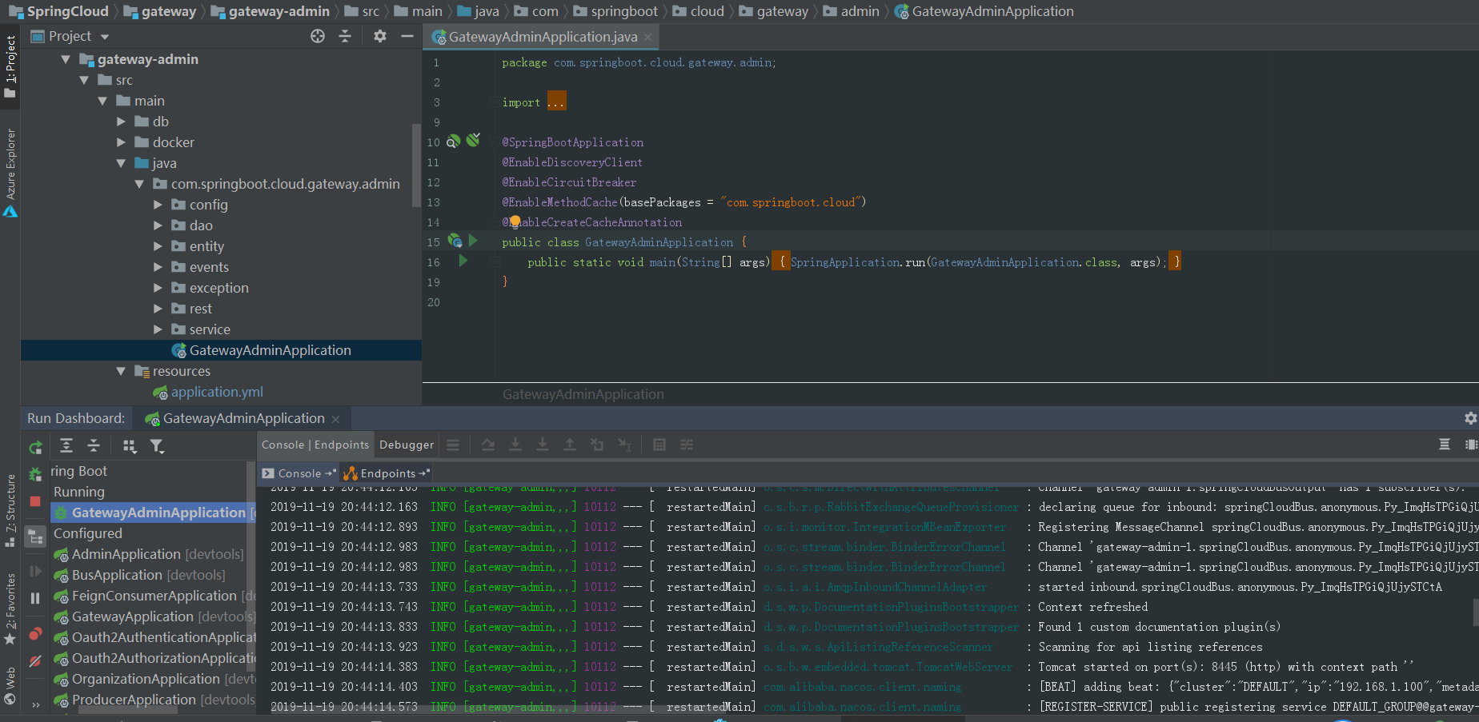Stop the running GatewayAdminApplication
This screenshot has width=1479, height=722.
[x=35, y=501]
